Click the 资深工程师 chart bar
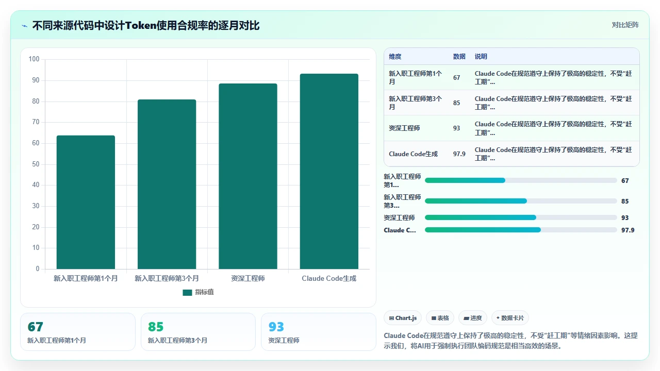 point(248,176)
